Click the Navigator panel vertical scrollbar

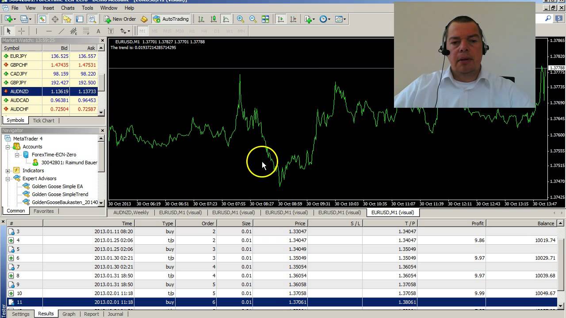coord(101,170)
